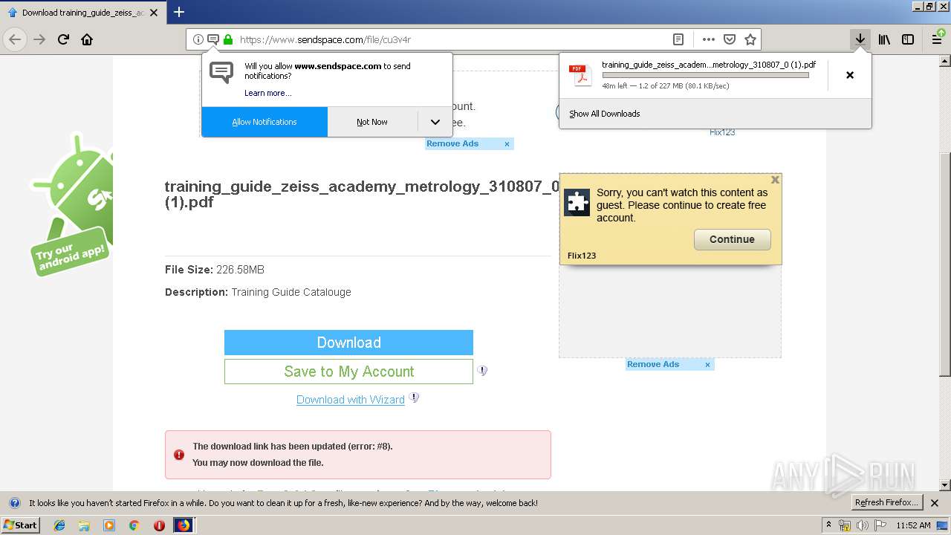
Task: Click info icon beside Download with Wizard
Action: point(414,398)
